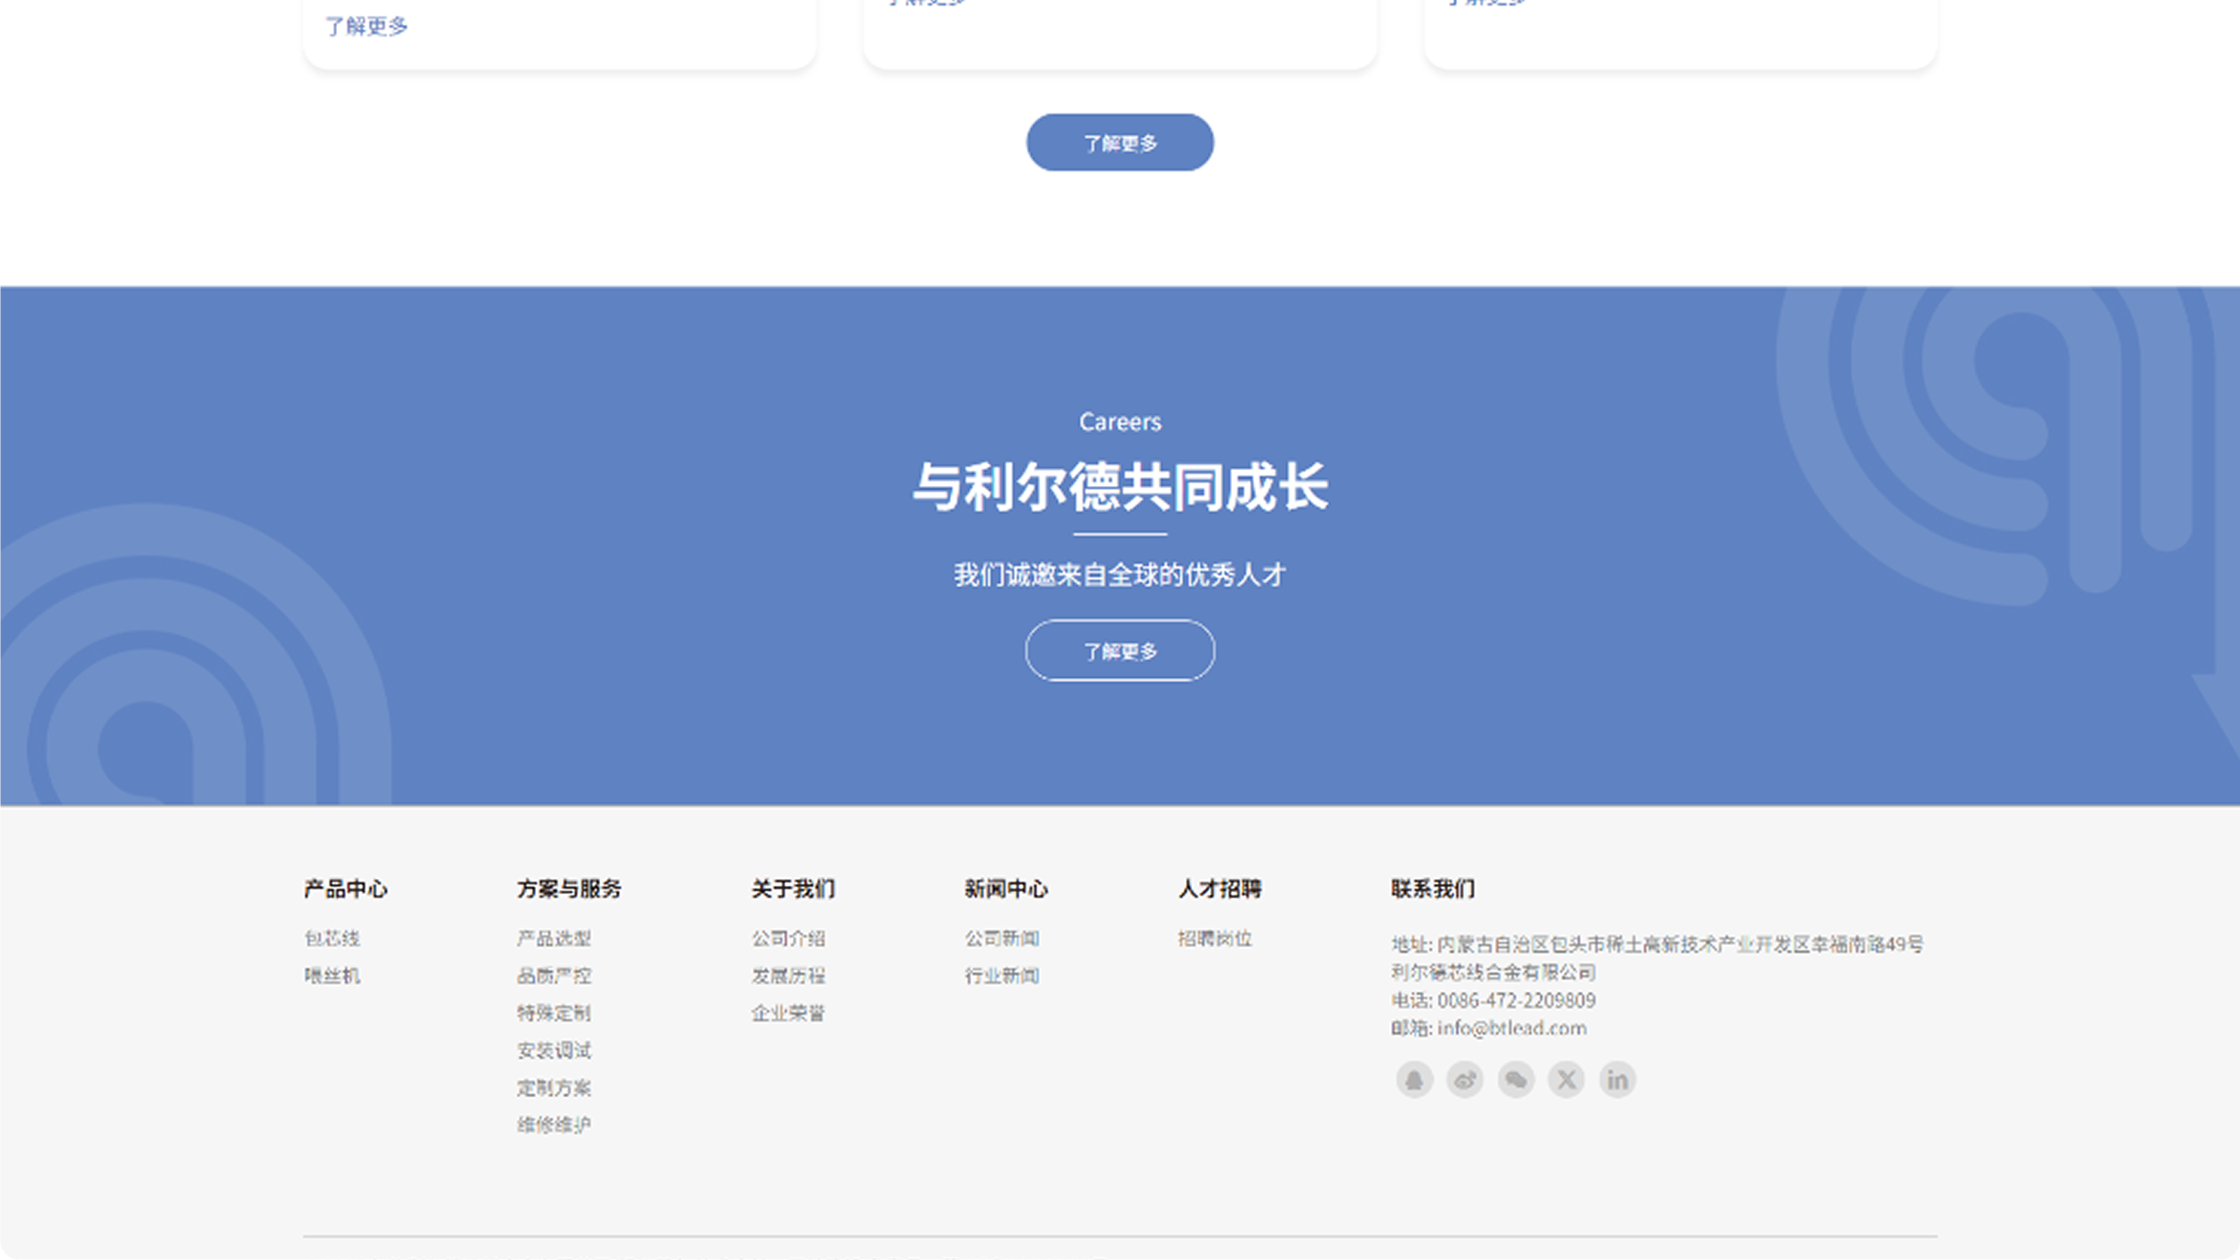This screenshot has height=1260, width=2240.
Task: Click 公司新闻 in the news column
Action: tap(1003, 938)
